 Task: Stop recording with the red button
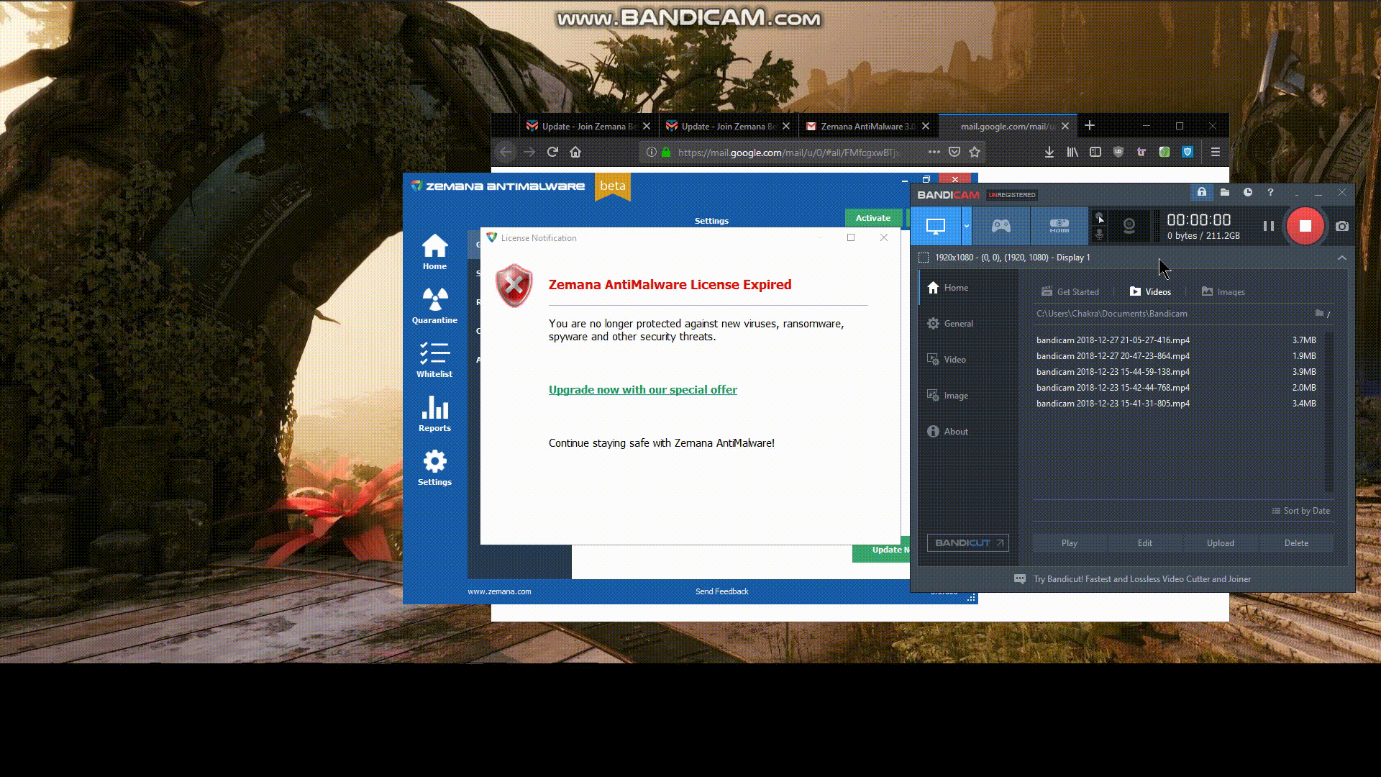coord(1305,226)
